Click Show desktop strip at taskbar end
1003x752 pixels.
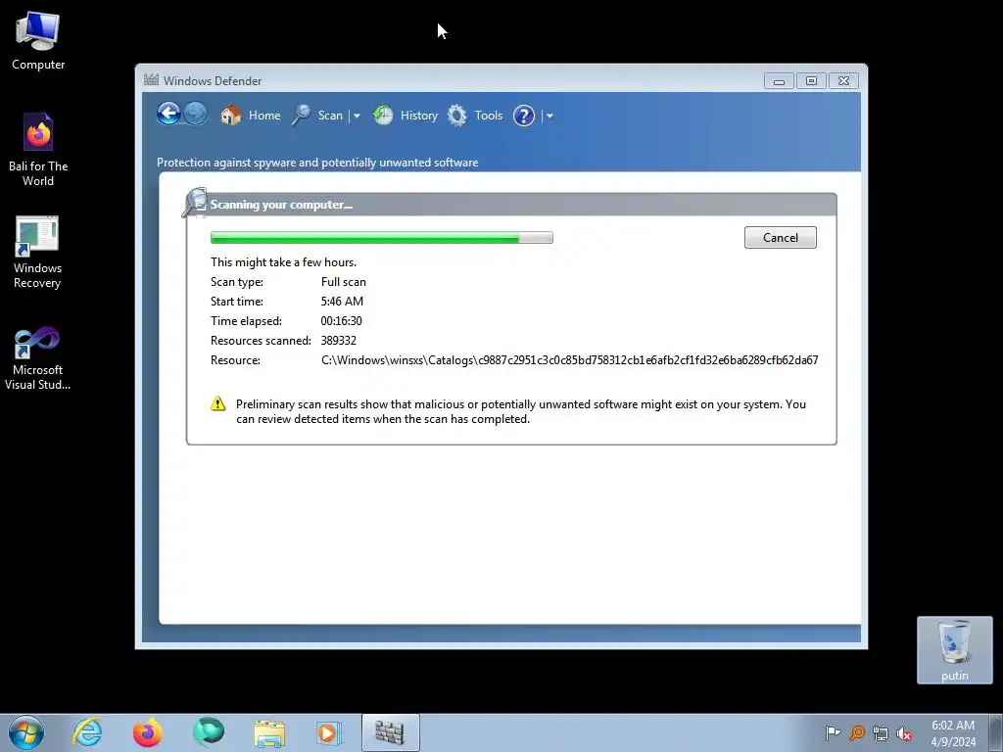click(996, 732)
